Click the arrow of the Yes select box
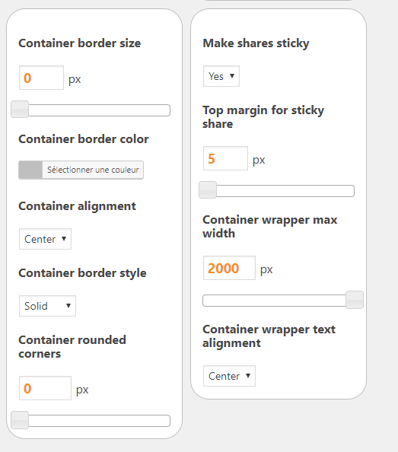Image resolution: width=398 pixels, height=452 pixels. 232,76
